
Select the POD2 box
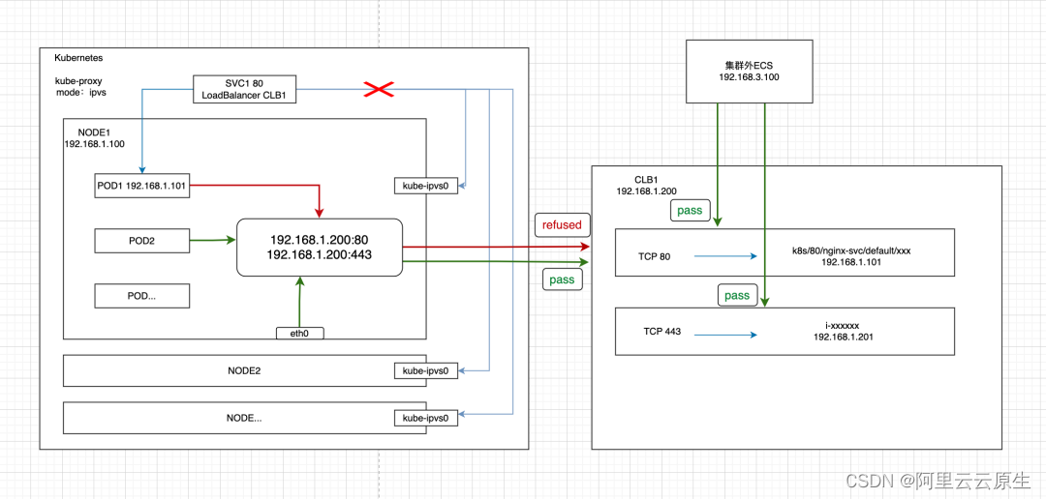142,241
